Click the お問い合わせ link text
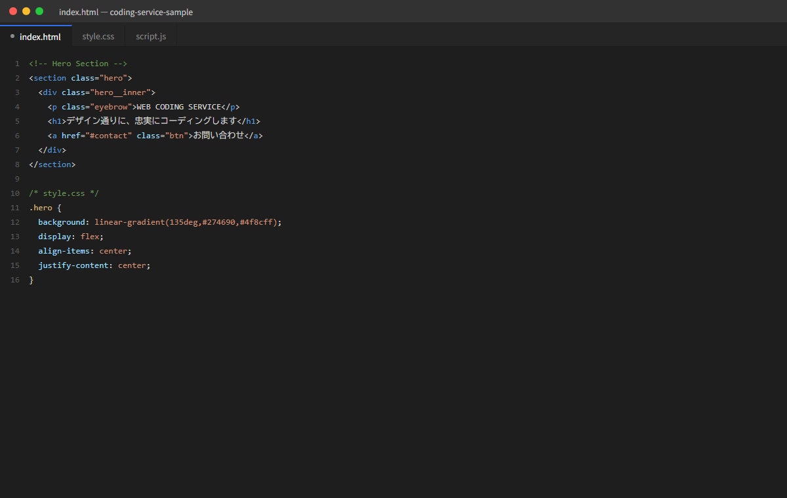The width and height of the screenshot is (787, 498). pos(218,136)
